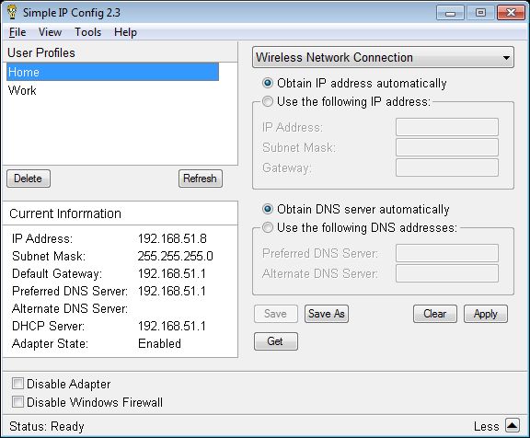Collapse the window with the Less arrow icon
The image size is (530, 438).
(513, 425)
